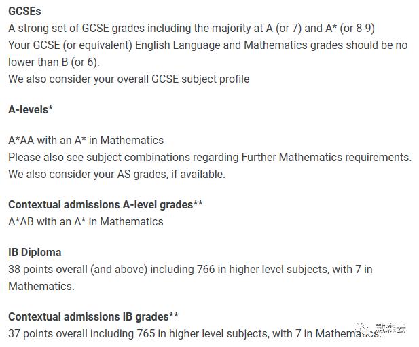Click the word 'Mathematics.' under IB Diploma

[x=41, y=287]
